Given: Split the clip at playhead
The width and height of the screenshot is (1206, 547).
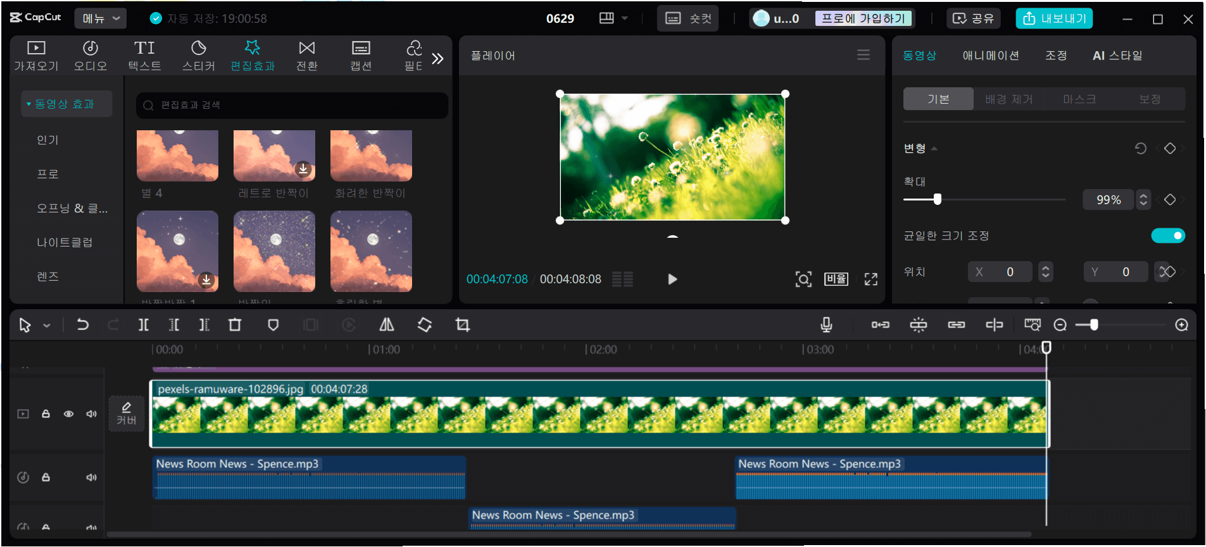Looking at the screenshot, I should click(x=144, y=325).
